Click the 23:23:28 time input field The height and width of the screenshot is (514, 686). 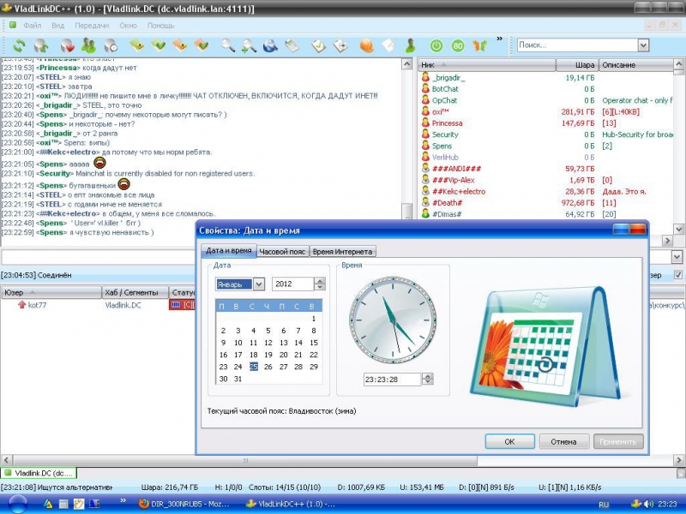click(386, 380)
